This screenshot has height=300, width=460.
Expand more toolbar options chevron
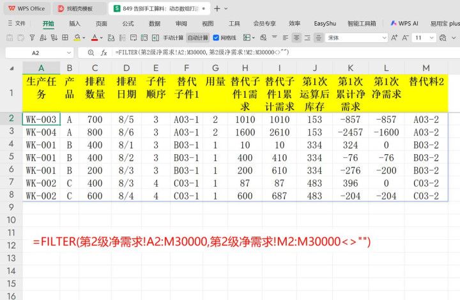454,38
